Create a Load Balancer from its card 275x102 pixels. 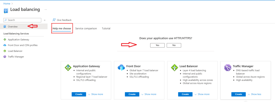point(185,94)
